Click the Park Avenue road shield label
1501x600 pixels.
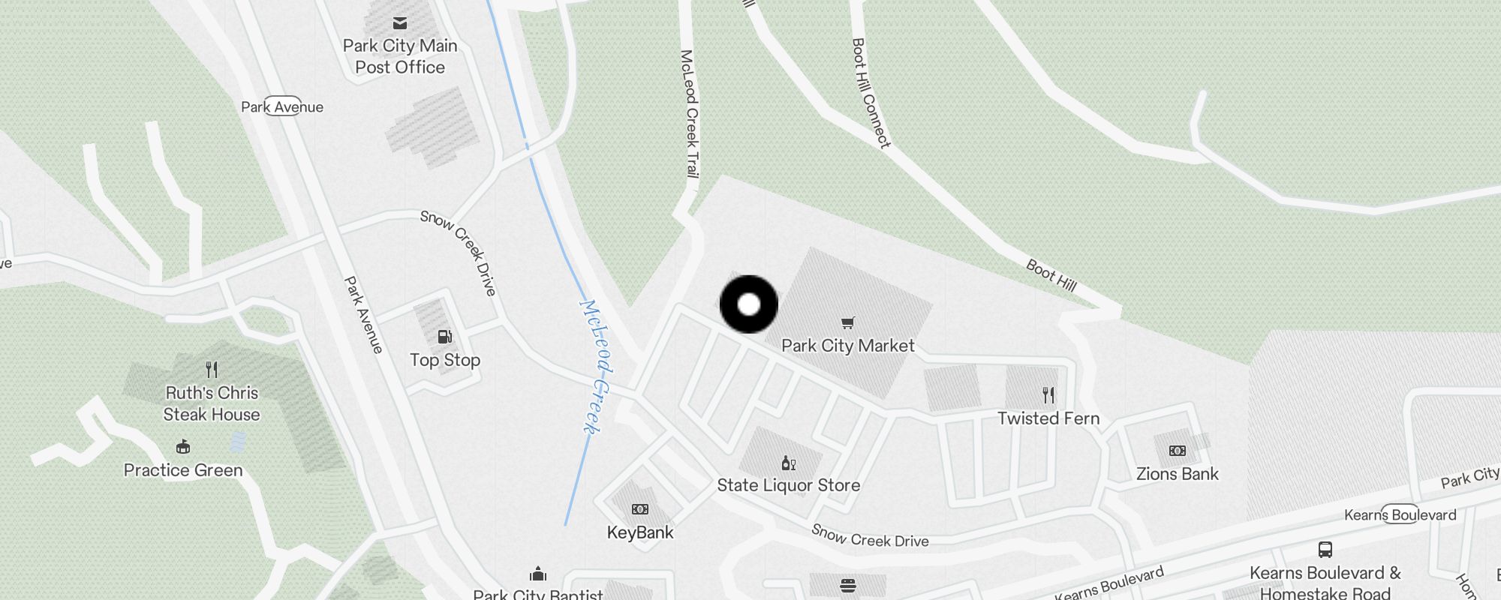[282, 106]
